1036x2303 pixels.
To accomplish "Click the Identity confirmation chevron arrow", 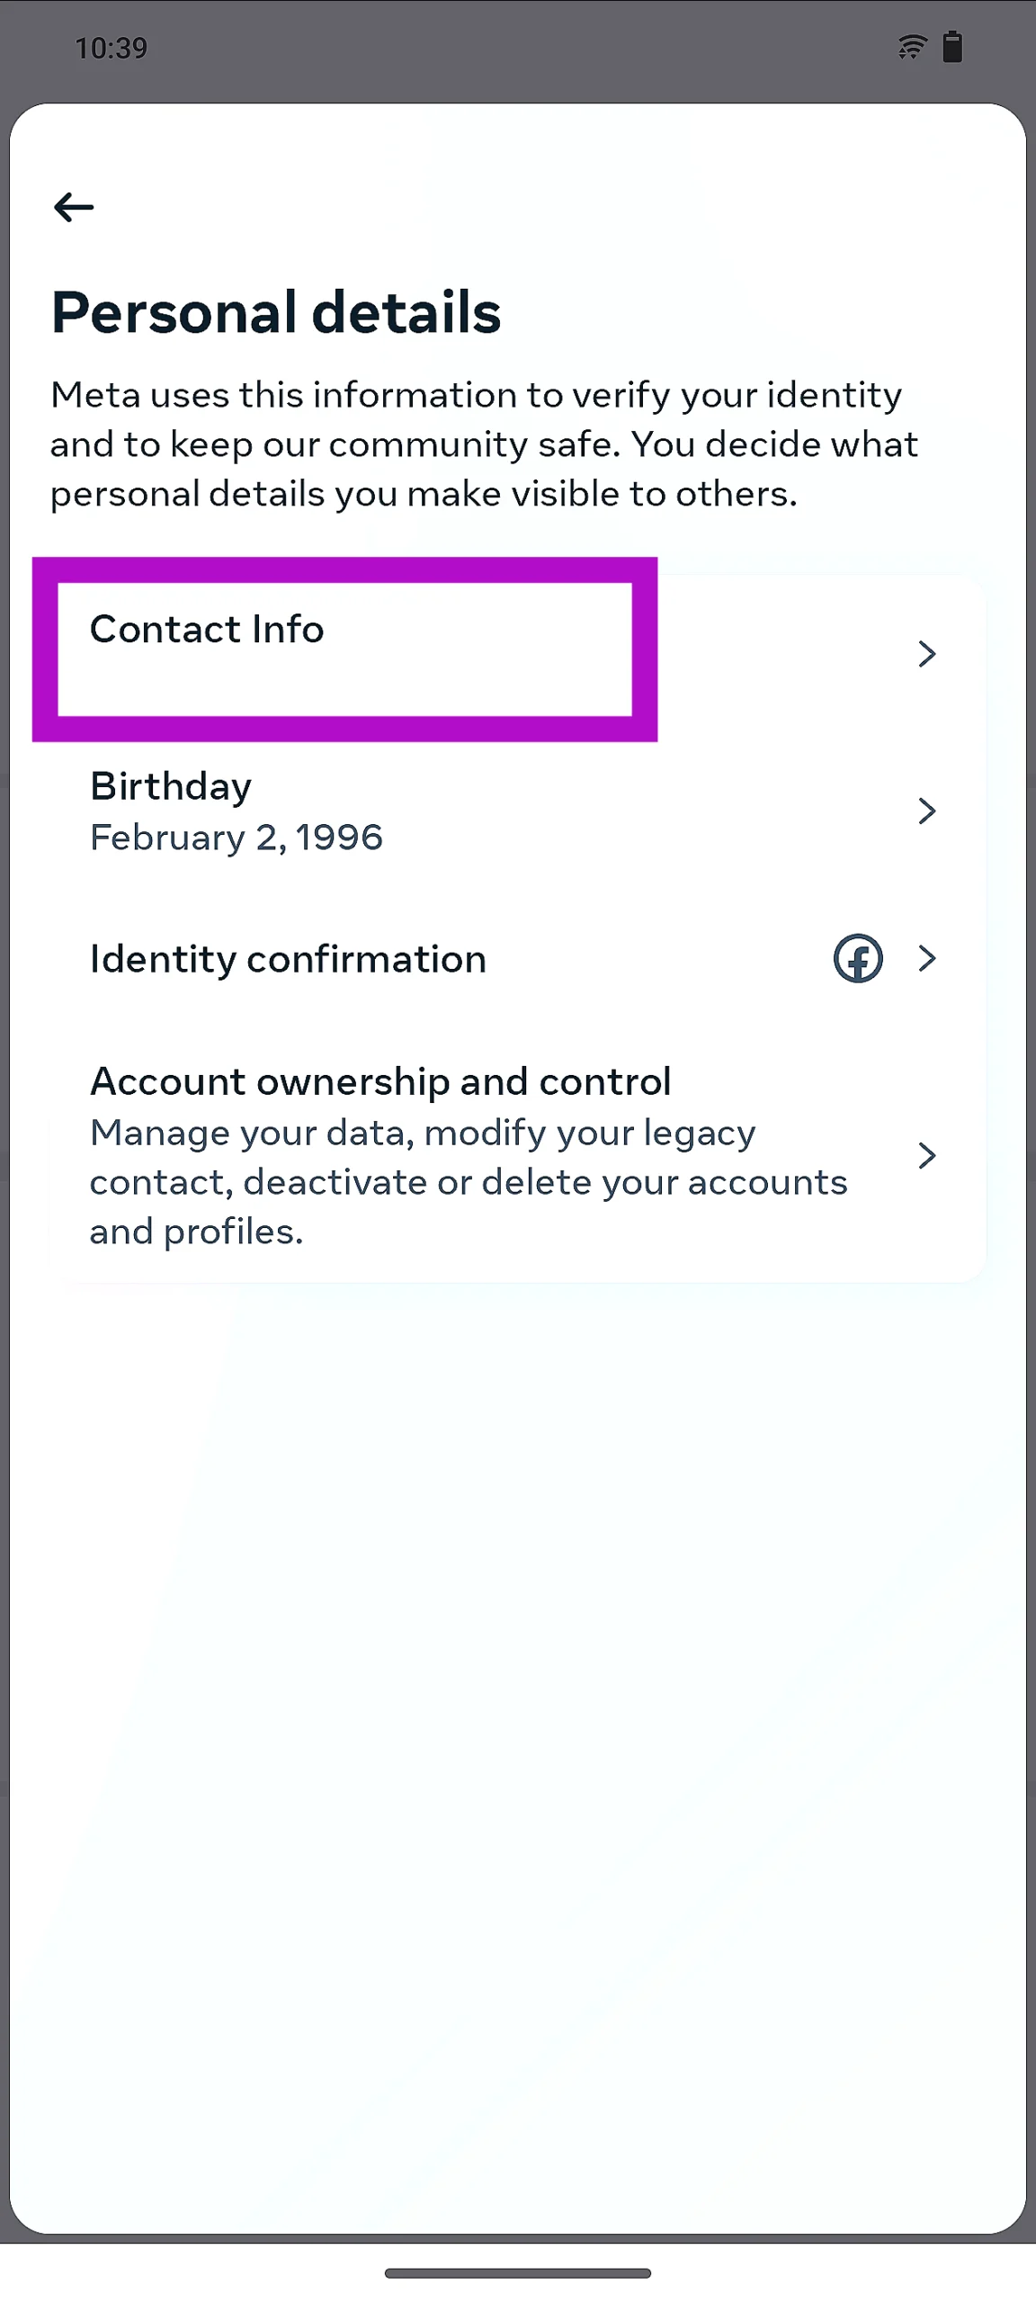I will tap(926, 958).
